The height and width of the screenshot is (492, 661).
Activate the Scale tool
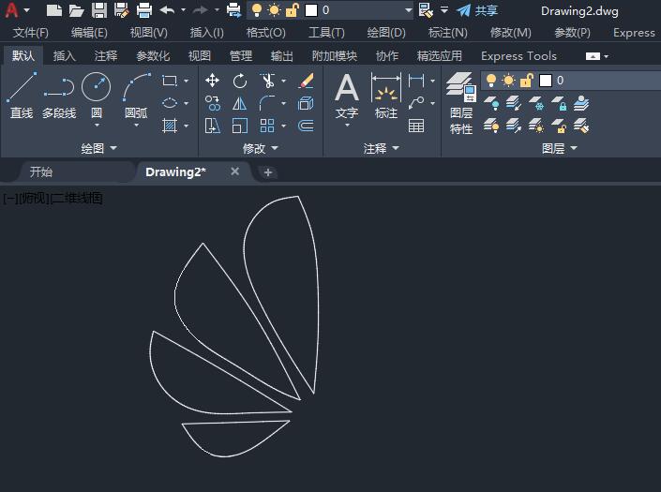[239, 126]
